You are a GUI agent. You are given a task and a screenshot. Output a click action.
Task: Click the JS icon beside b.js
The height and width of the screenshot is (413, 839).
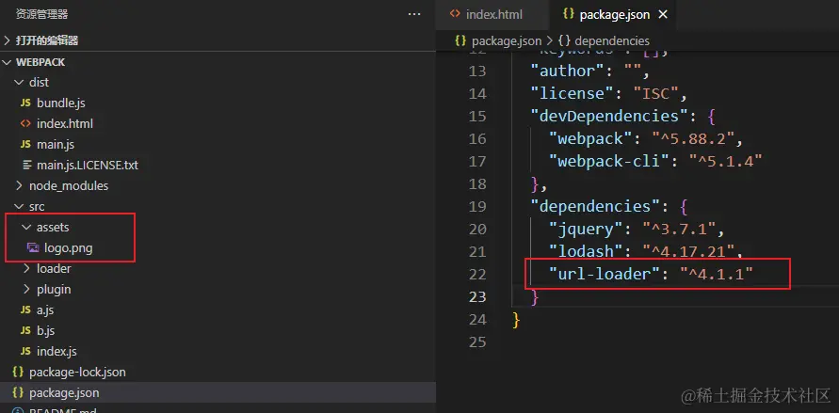25,331
